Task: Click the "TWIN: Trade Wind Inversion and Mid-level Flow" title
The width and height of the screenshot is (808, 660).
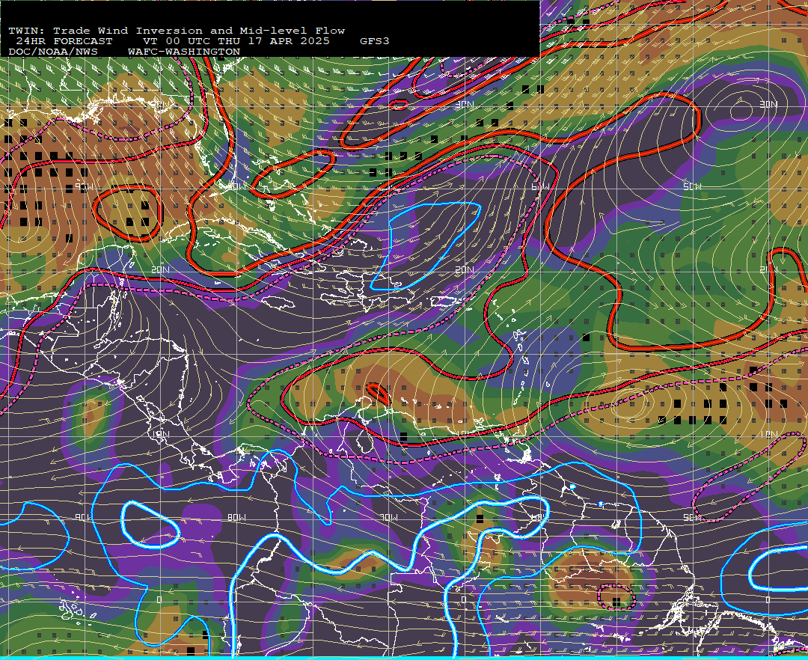Action: tap(177, 31)
